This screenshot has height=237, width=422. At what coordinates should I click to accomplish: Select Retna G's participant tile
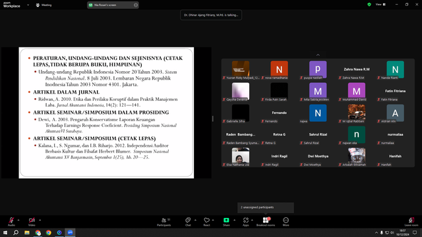[279, 135]
